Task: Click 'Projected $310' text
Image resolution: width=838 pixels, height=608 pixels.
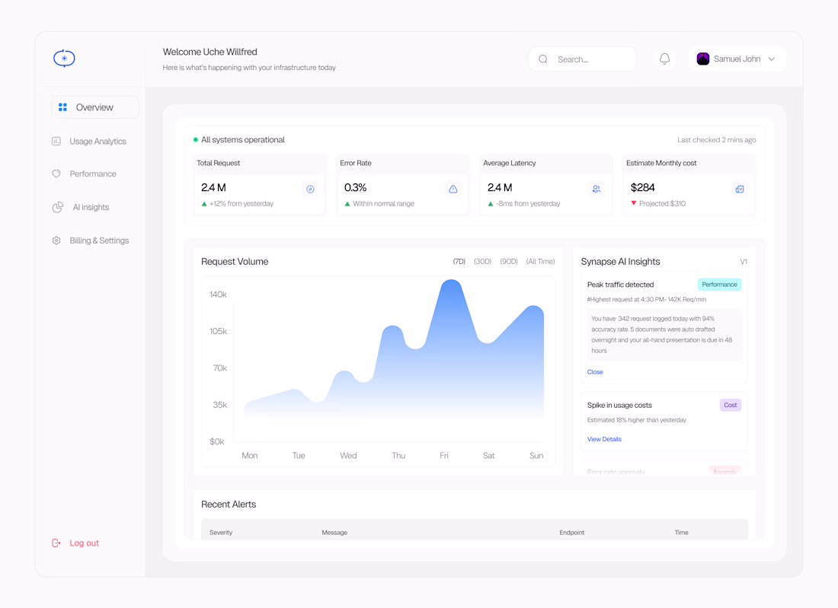Action: [662, 203]
